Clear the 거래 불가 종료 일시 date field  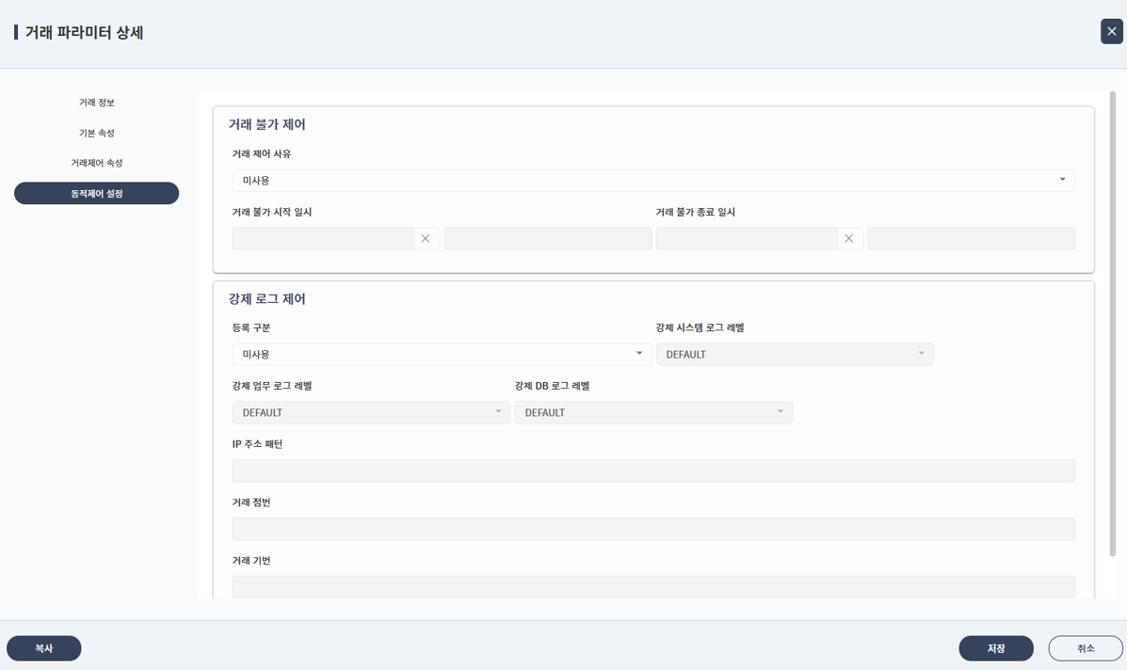coord(848,239)
